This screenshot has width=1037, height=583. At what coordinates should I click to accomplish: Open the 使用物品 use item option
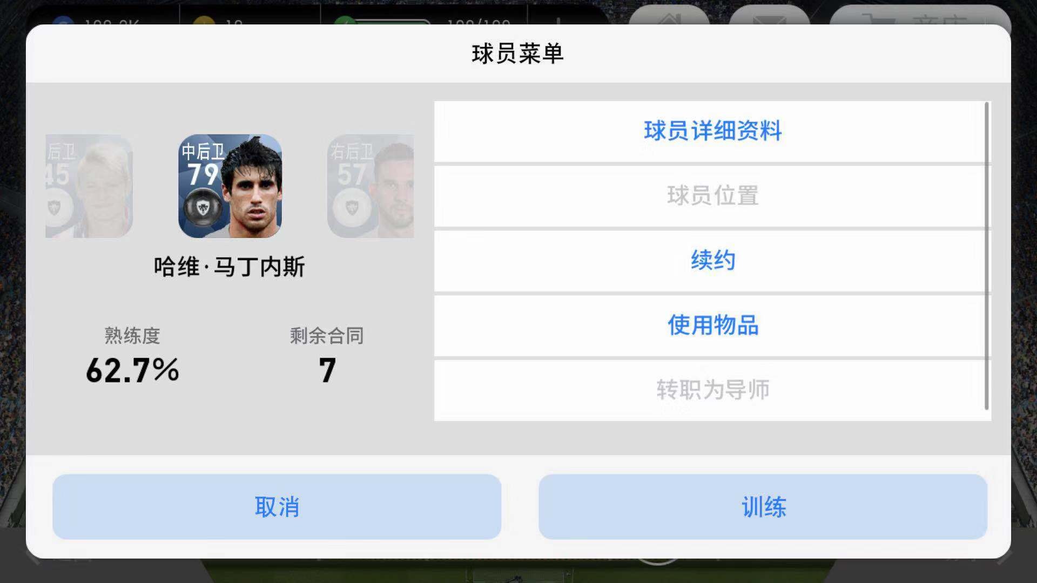click(x=712, y=326)
